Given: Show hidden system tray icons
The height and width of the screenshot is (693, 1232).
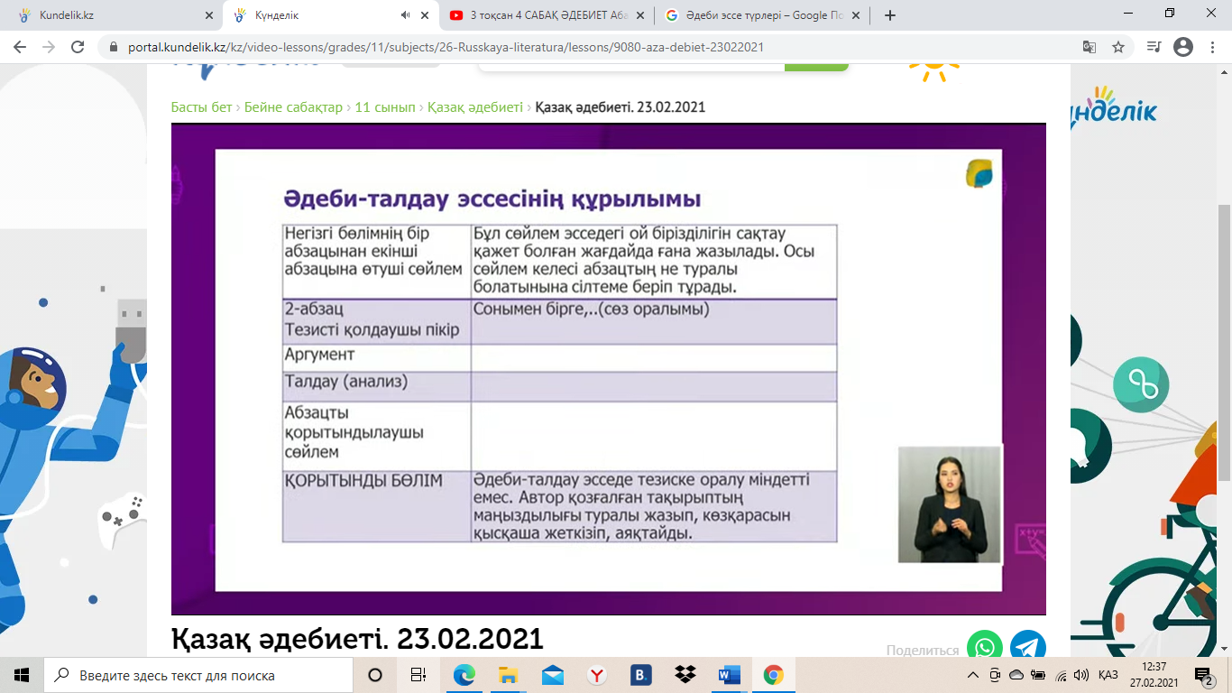Looking at the screenshot, I should click(x=972, y=675).
